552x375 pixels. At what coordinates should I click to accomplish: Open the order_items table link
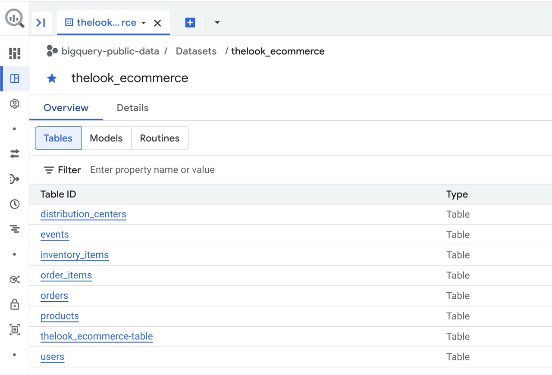[66, 275]
